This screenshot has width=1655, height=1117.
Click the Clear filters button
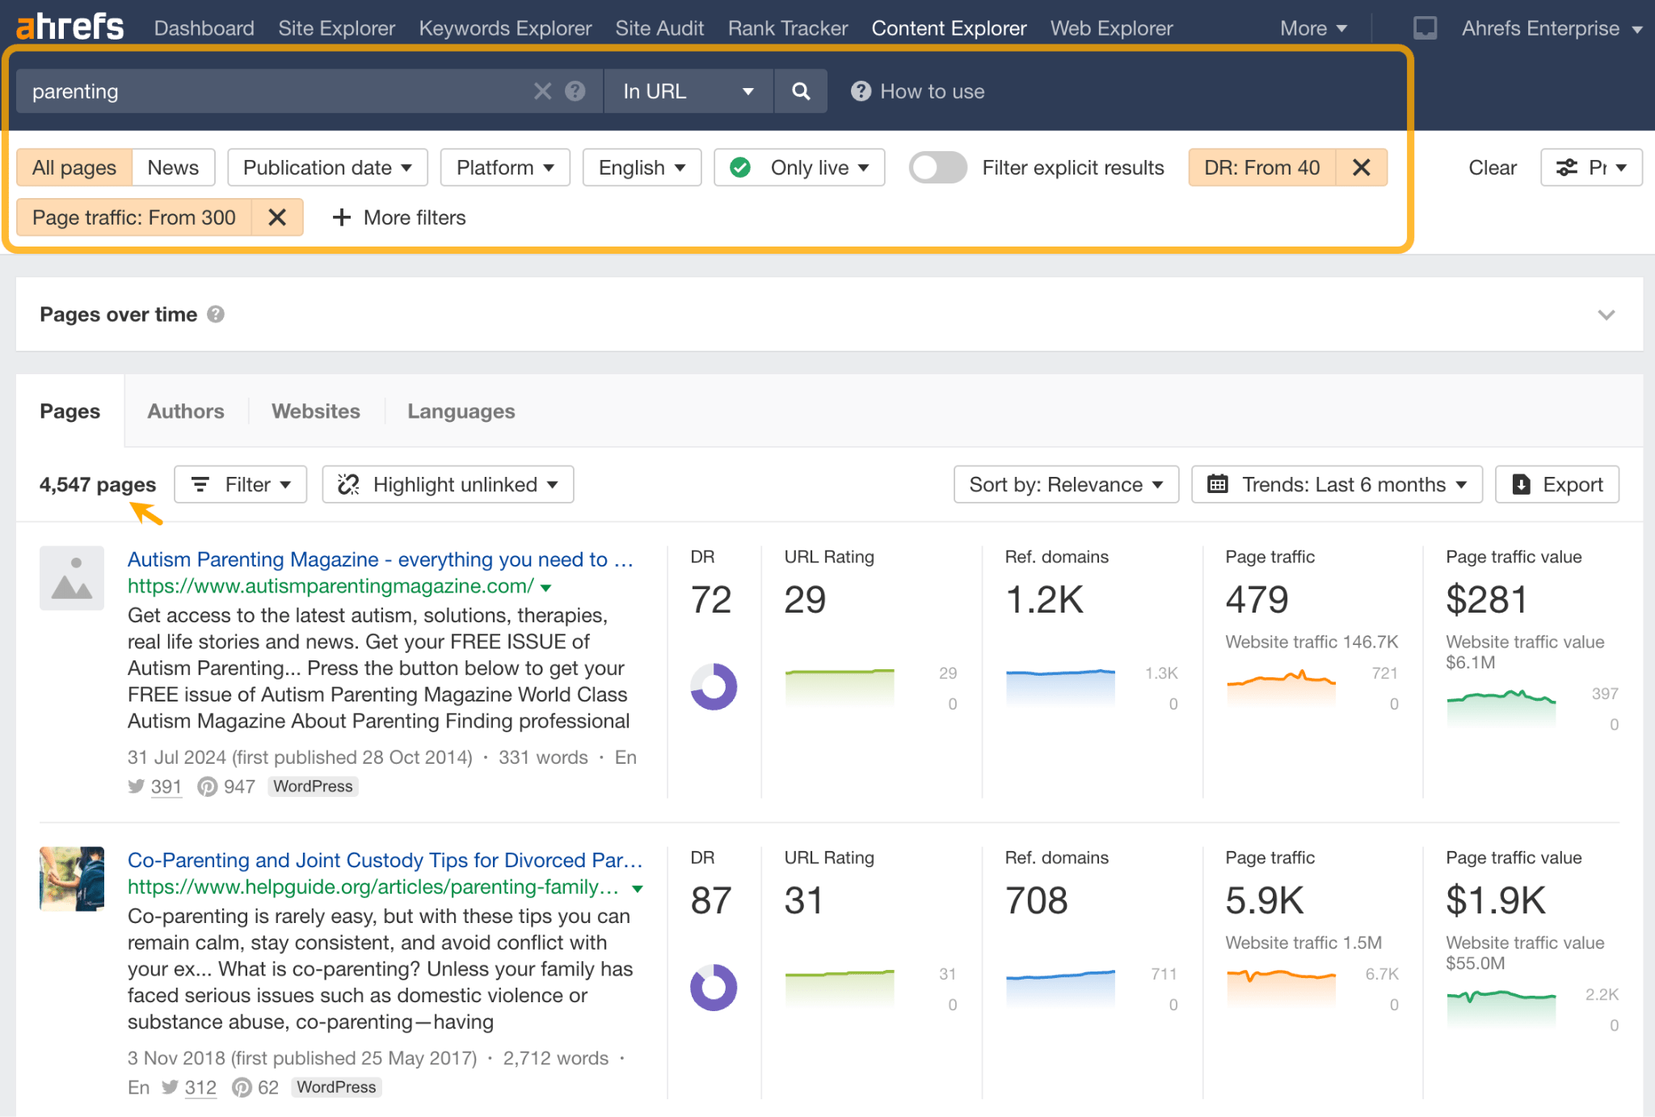(x=1492, y=166)
